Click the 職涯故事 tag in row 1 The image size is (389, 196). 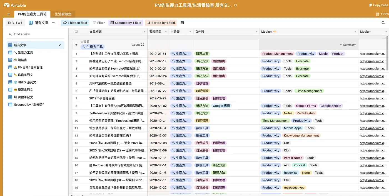point(202,54)
